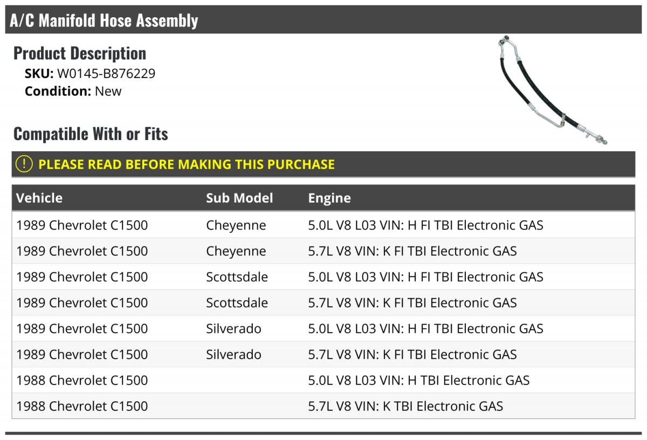Click the first Silverado sub model cell
Viewport: 647px width, 440px height.
coord(233,329)
